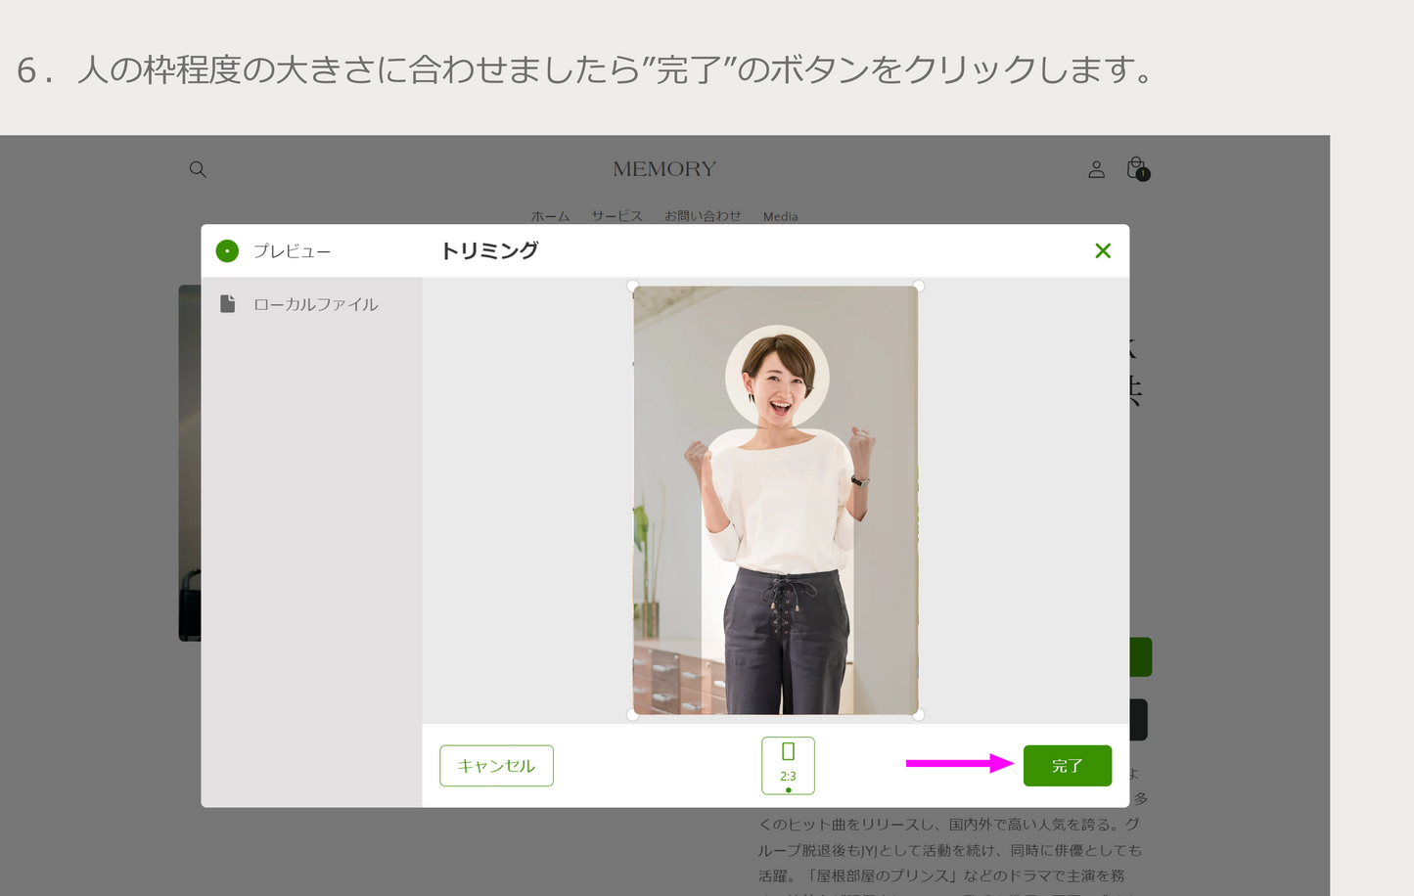The width and height of the screenshot is (1414, 896).
Task: Select the 2:3 aspect ratio option
Action: 788,765
